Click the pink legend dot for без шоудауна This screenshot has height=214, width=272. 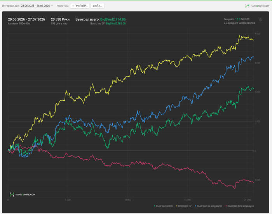(x=226, y=206)
